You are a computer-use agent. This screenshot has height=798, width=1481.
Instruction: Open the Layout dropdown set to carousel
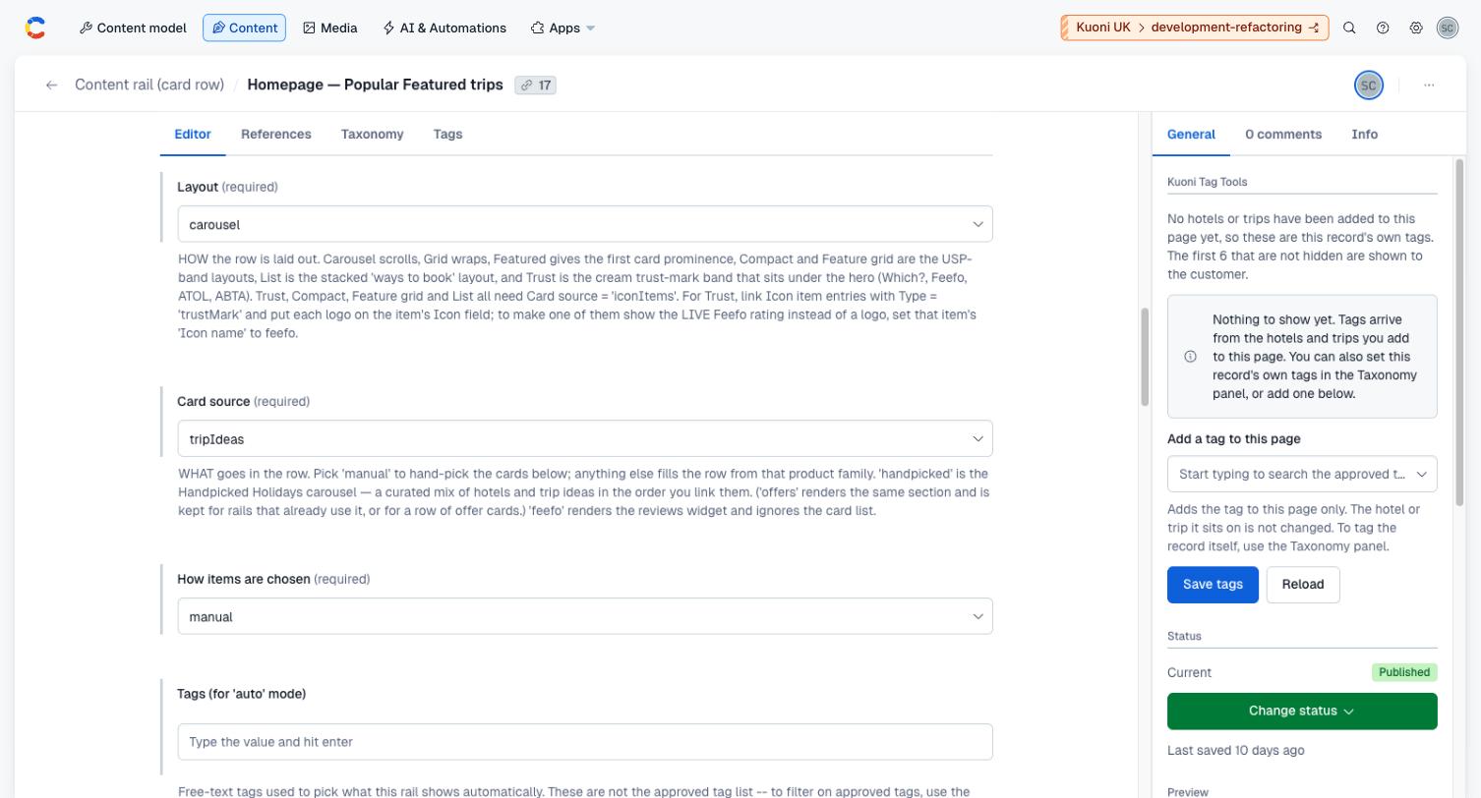585,224
